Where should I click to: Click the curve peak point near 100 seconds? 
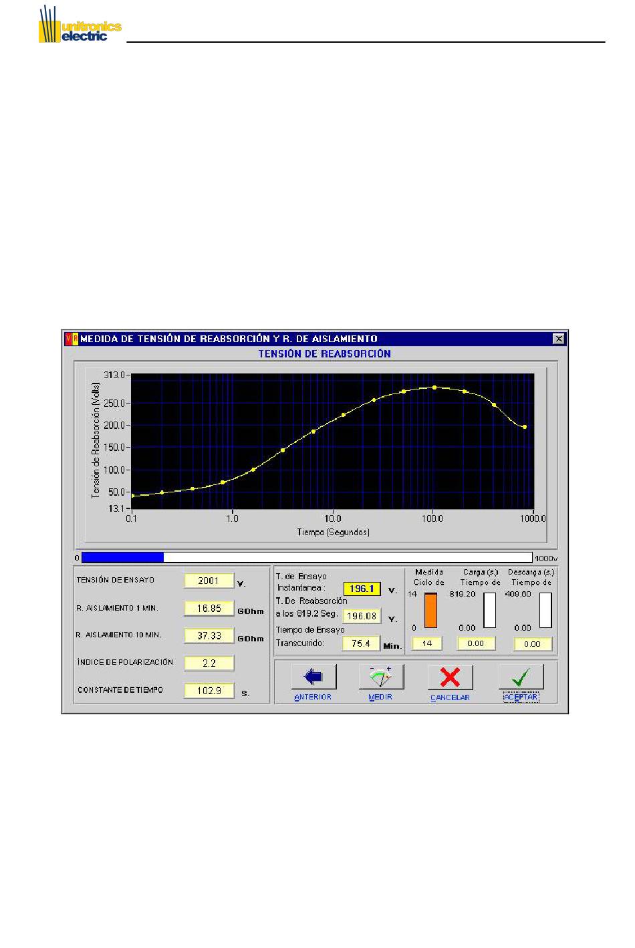click(434, 387)
